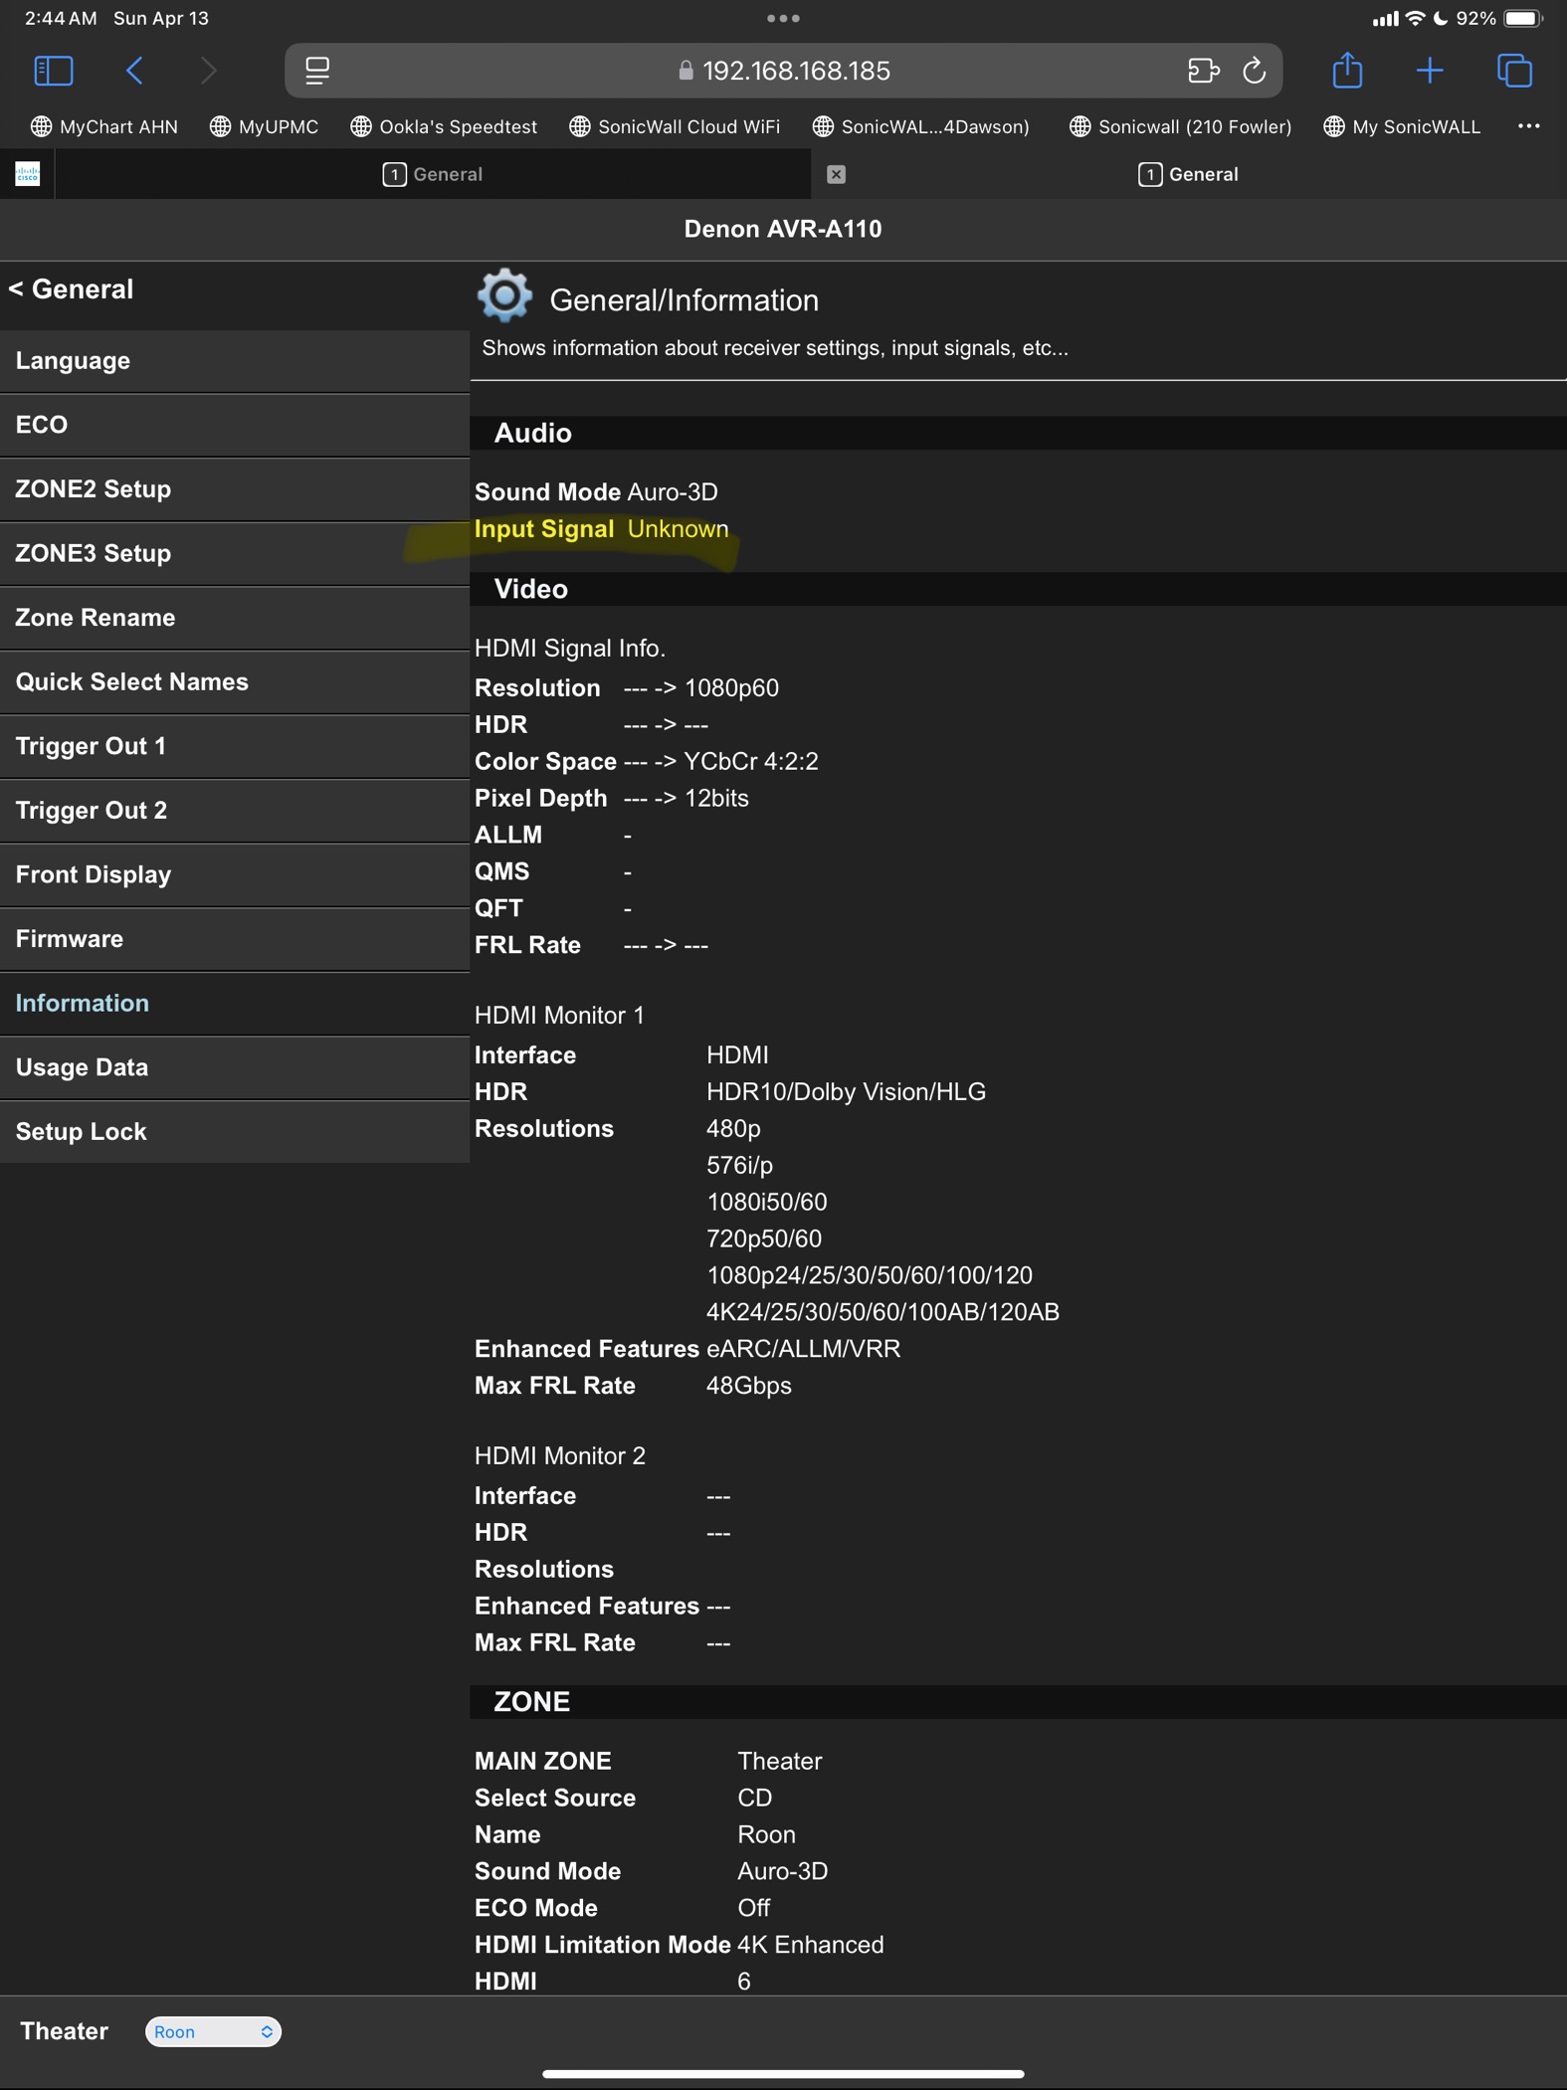
Task: Open ZONE3 Setup
Action: coord(235,553)
